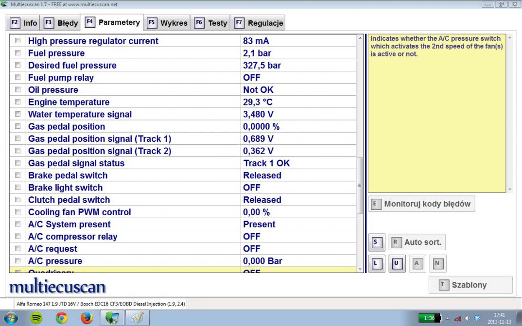This screenshot has width=522, height=326.
Task: Check the Cooling fan PWM control box
Action: 17,212
